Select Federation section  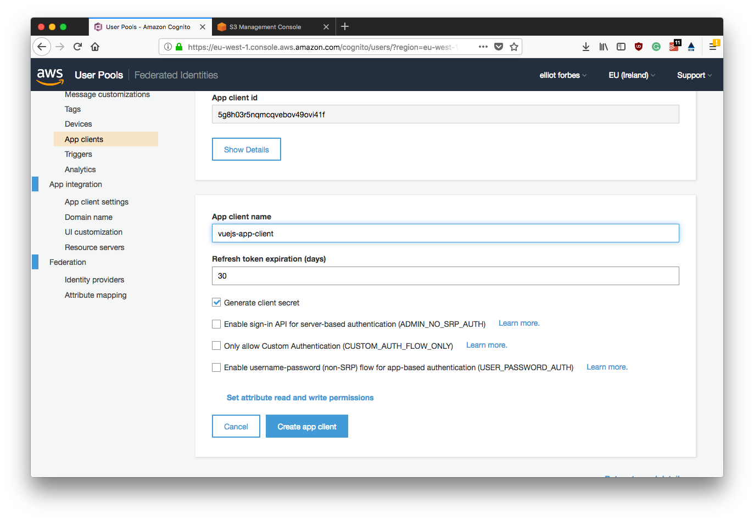(x=68, y=262)
